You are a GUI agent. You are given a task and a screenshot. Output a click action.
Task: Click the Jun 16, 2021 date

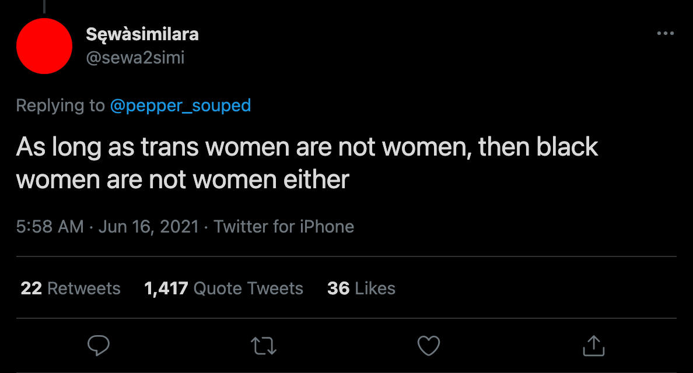(149, 226)
